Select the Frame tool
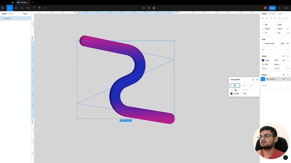Image resolution: width=291 pixels, height=163 pixels. tap(16, 8)
